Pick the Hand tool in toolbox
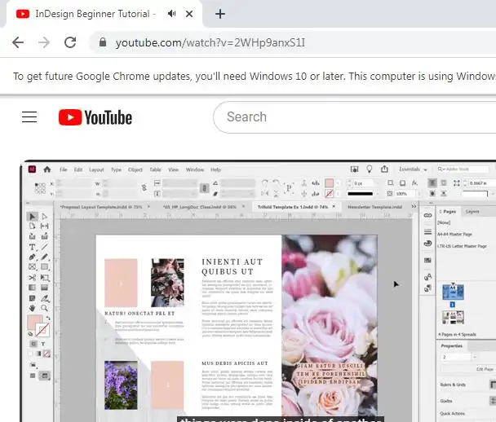Viewport: 496px width, 422px height. point(32,308)
